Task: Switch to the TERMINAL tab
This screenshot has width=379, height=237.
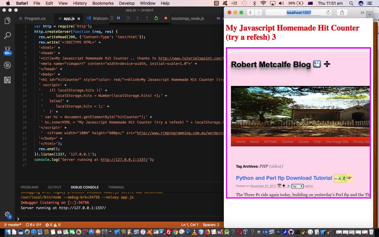Action: pyautogui.click(x=116, y=187)
